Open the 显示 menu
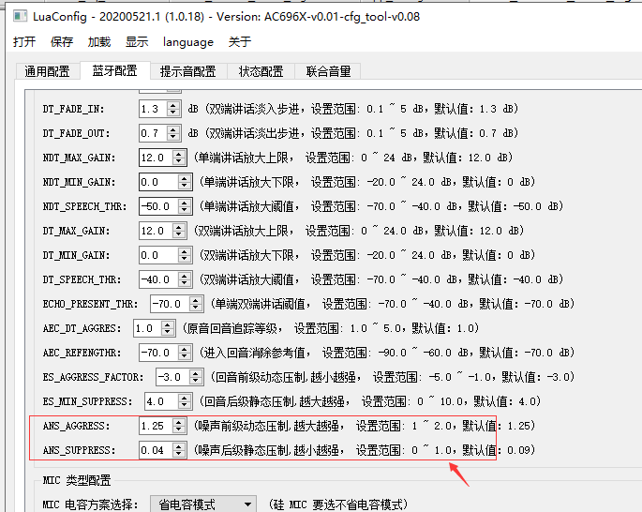Viewport: 642px width, 512px height. tap(137, 42)
